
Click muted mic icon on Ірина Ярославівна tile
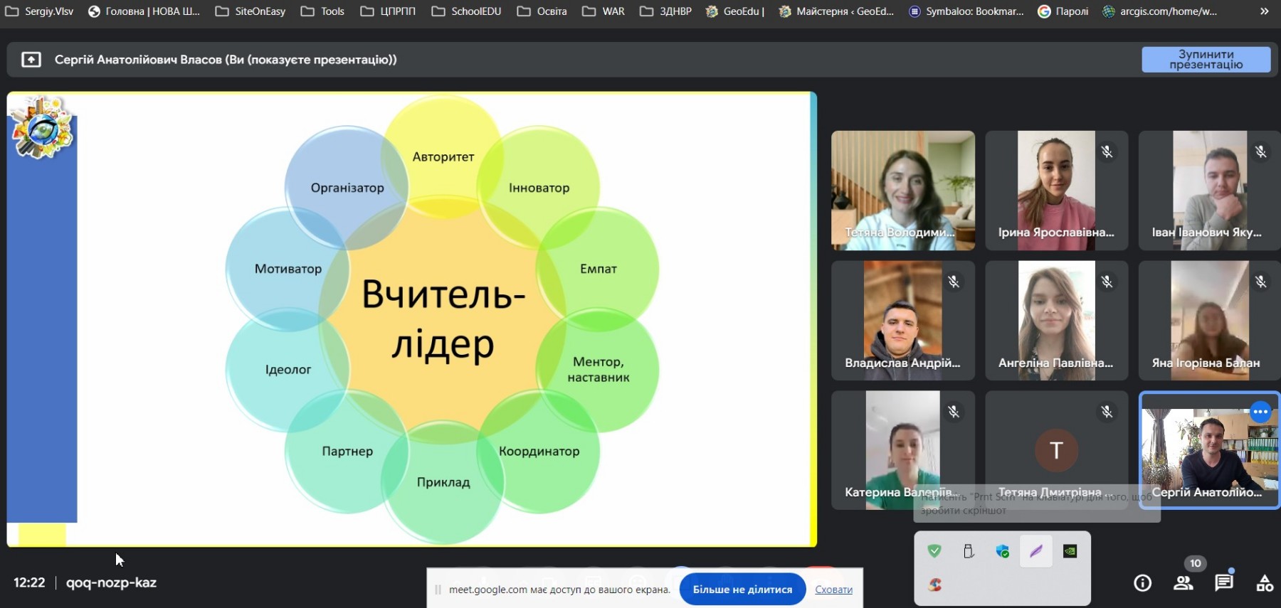[1107, 151]
